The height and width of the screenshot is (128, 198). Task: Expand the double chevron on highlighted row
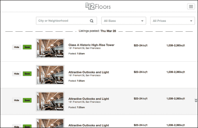click(196, 100)
